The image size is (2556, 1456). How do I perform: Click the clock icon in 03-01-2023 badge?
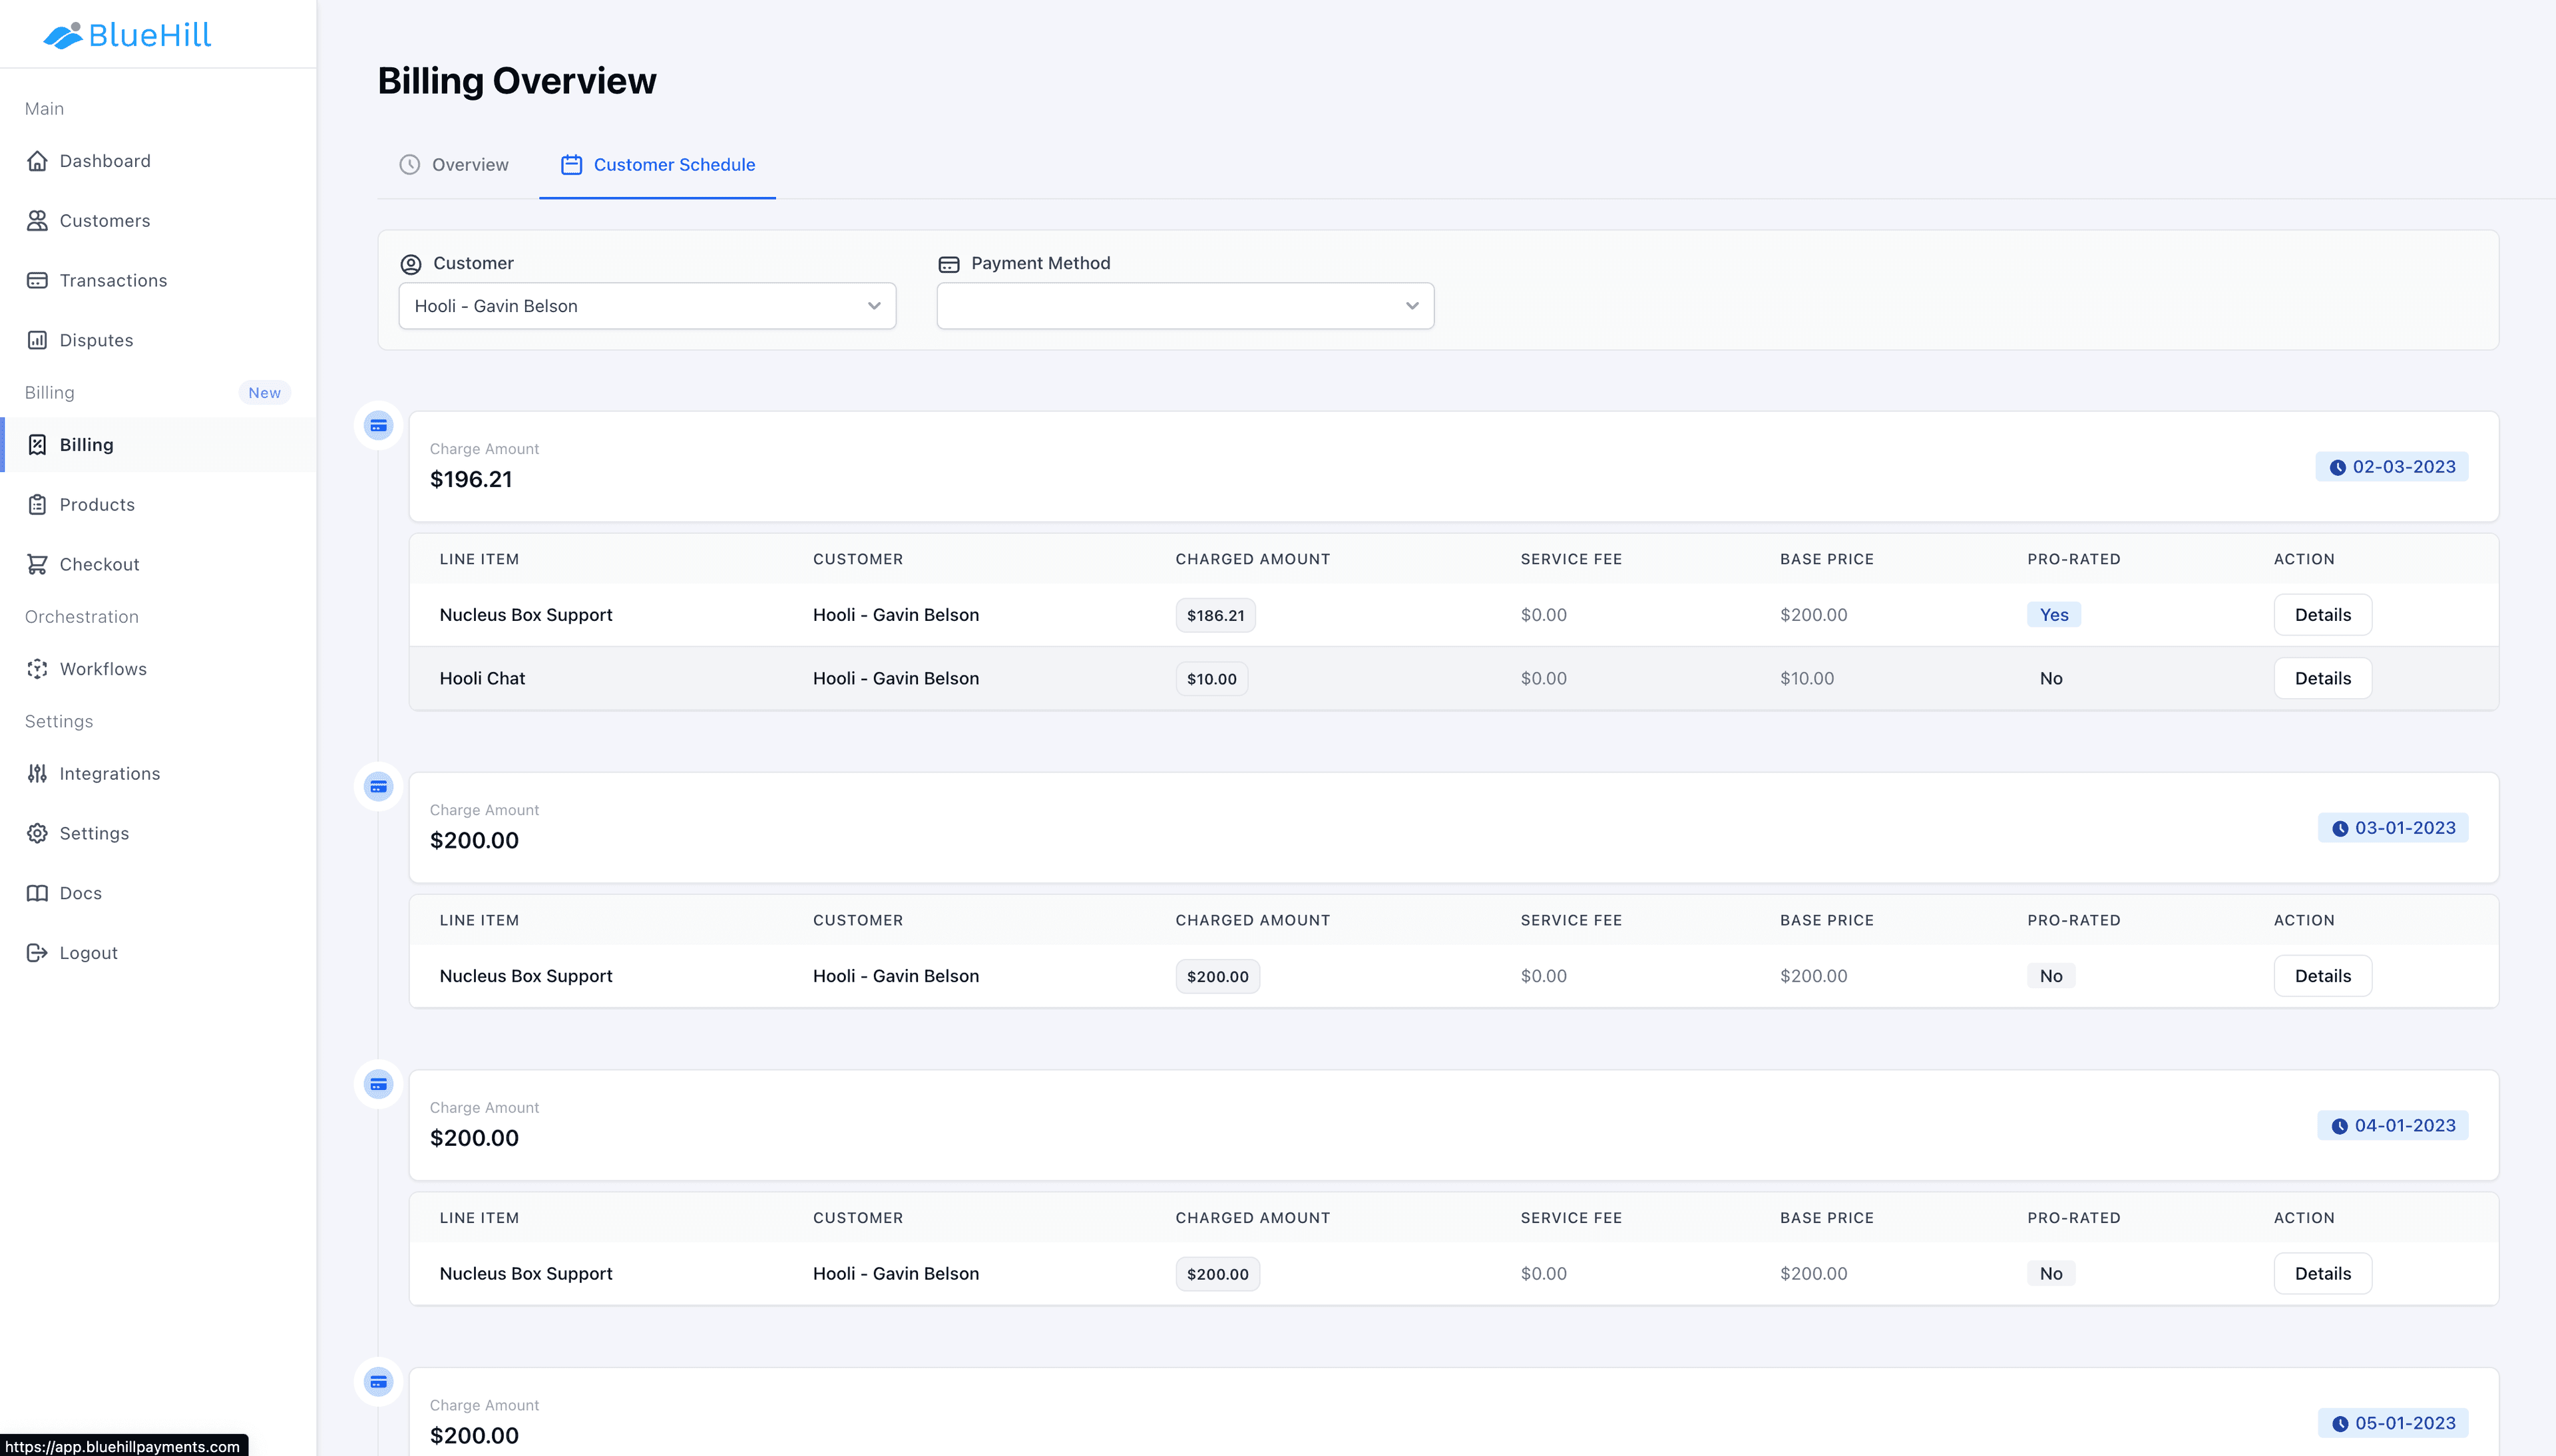pyautogui.click(x=2340, y=829)
